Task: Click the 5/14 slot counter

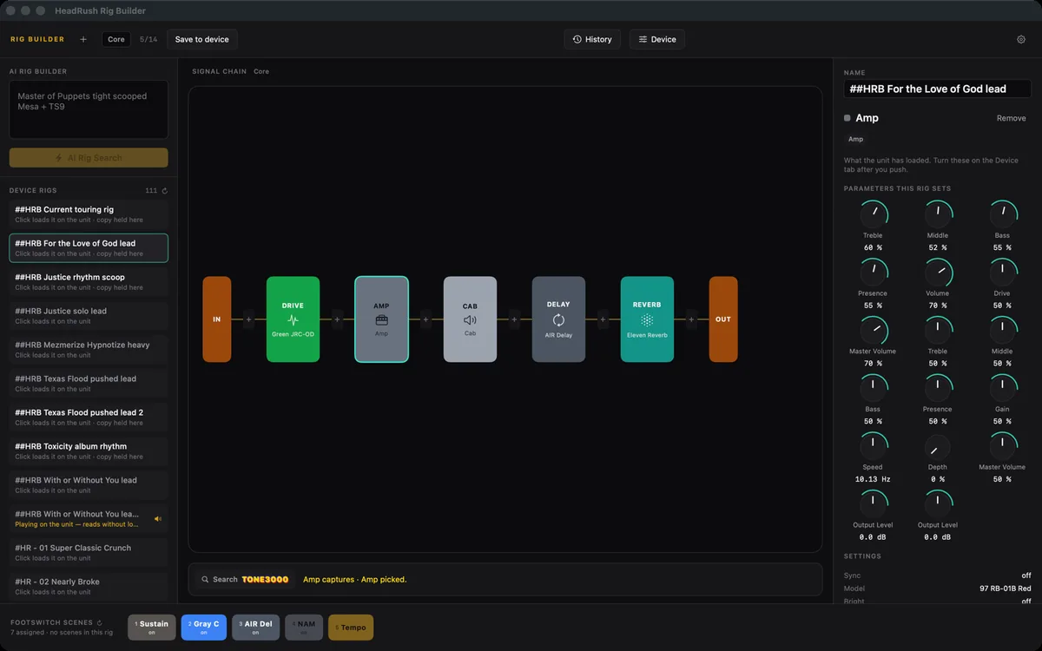Action: pyautogui.click(x=148, y=39)
